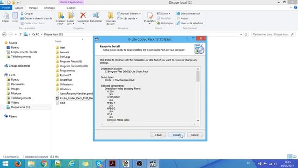Create a Nouveau dossier

(x=111, y=19)
